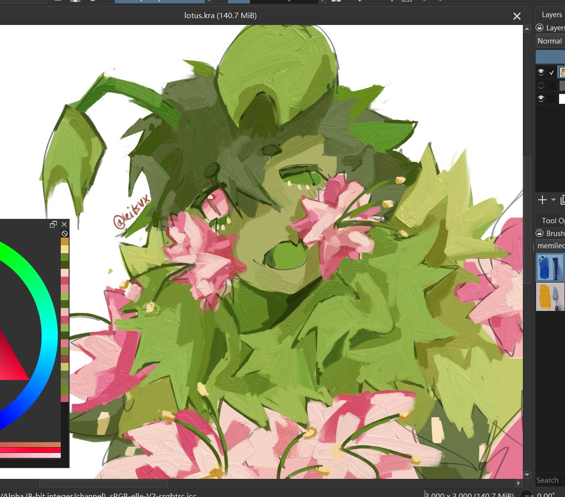Pick the brick-red history swatch
Screen dimensions: 565x497
65,359
